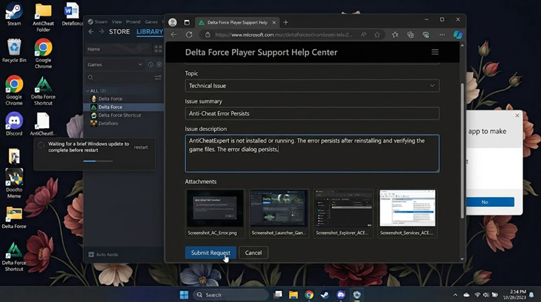The width and height of the screenshot is (541, 302).
Task: Open the Steam menu in Steam window
Action: 101,22
